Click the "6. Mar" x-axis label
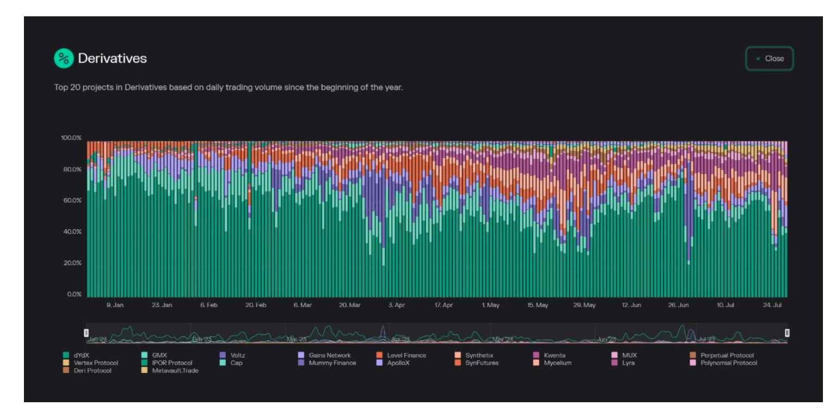 click(303, 305)
